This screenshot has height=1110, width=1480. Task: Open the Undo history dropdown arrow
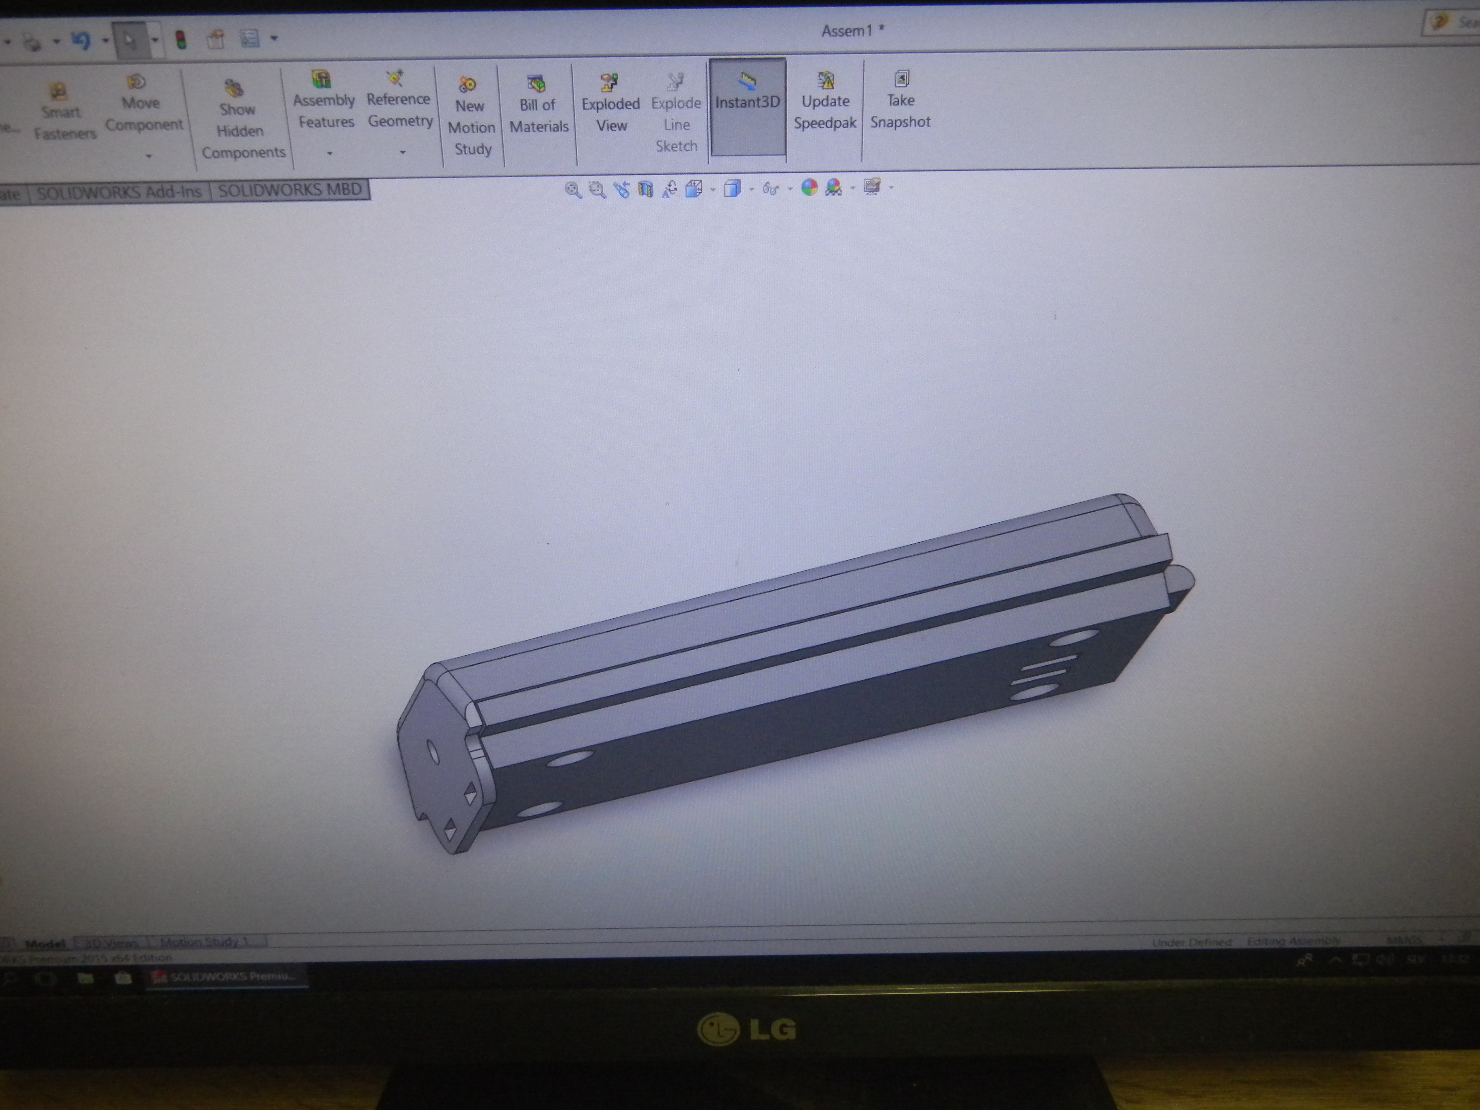[x=105, y=41]
